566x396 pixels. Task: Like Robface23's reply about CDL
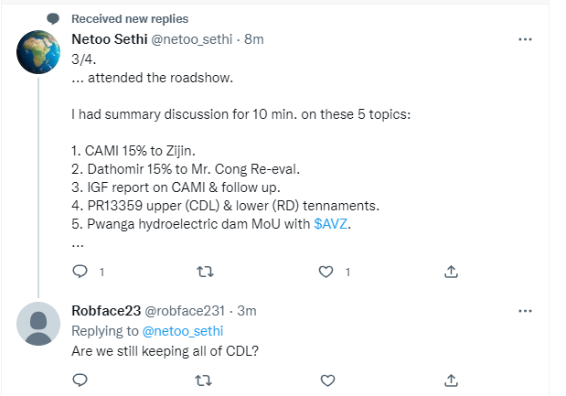tap(325, 380)
